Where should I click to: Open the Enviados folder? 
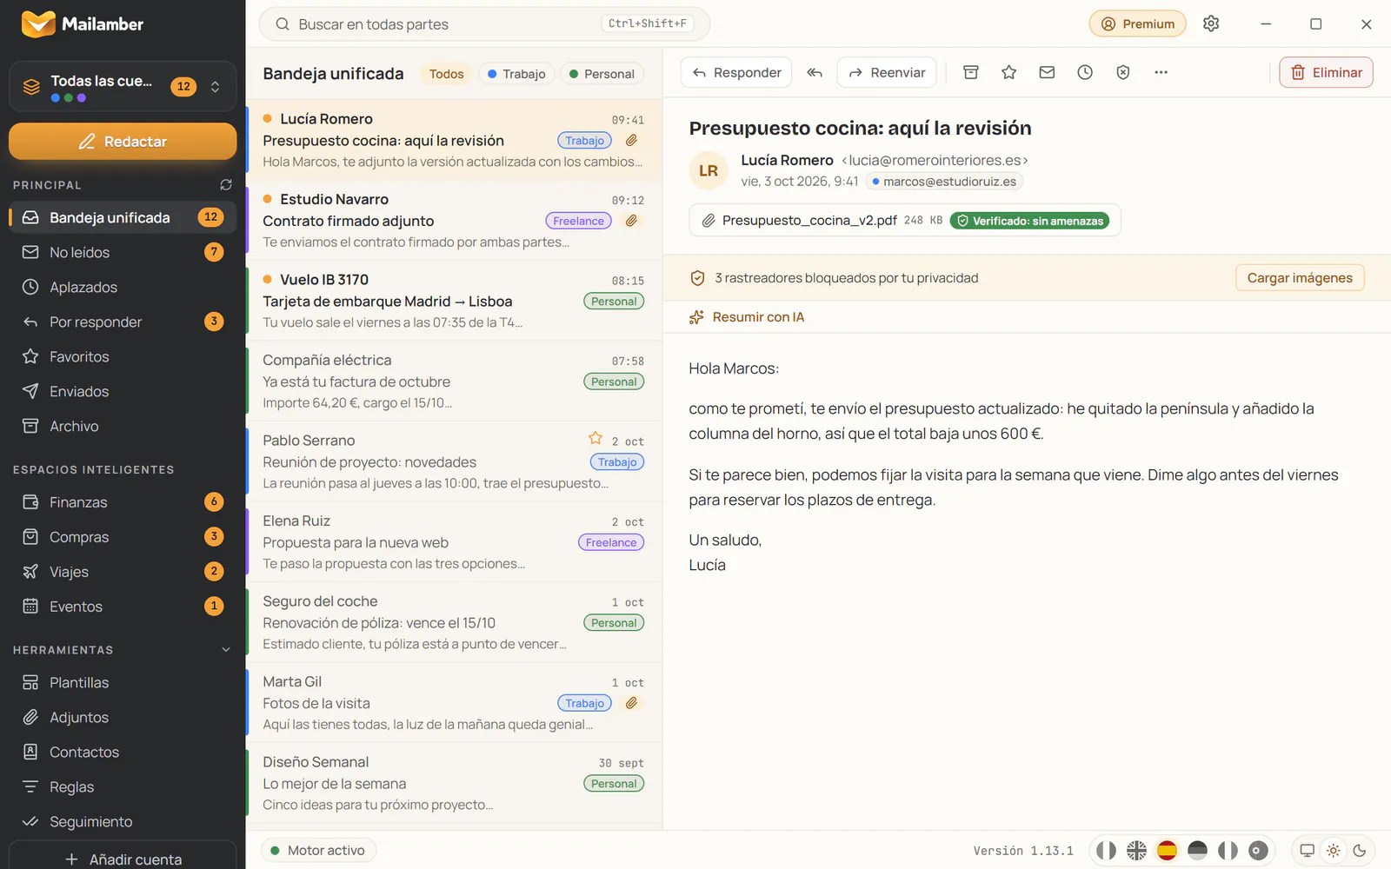123,391
